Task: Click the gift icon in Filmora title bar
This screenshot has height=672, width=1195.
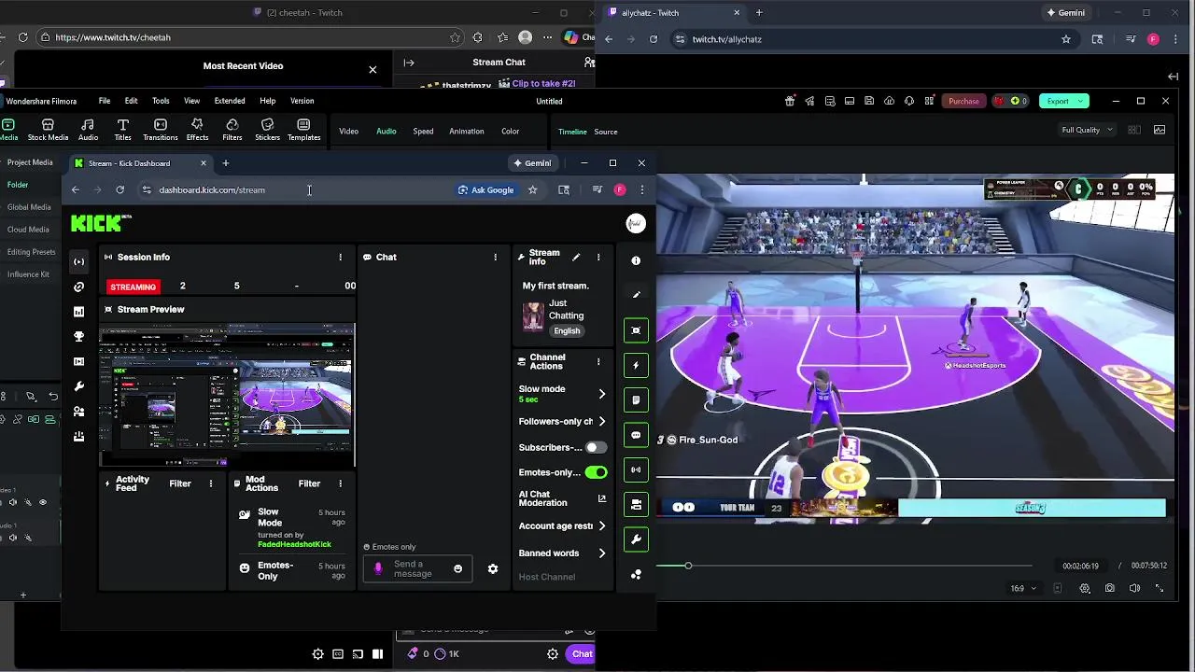Action: pos(790,101)
